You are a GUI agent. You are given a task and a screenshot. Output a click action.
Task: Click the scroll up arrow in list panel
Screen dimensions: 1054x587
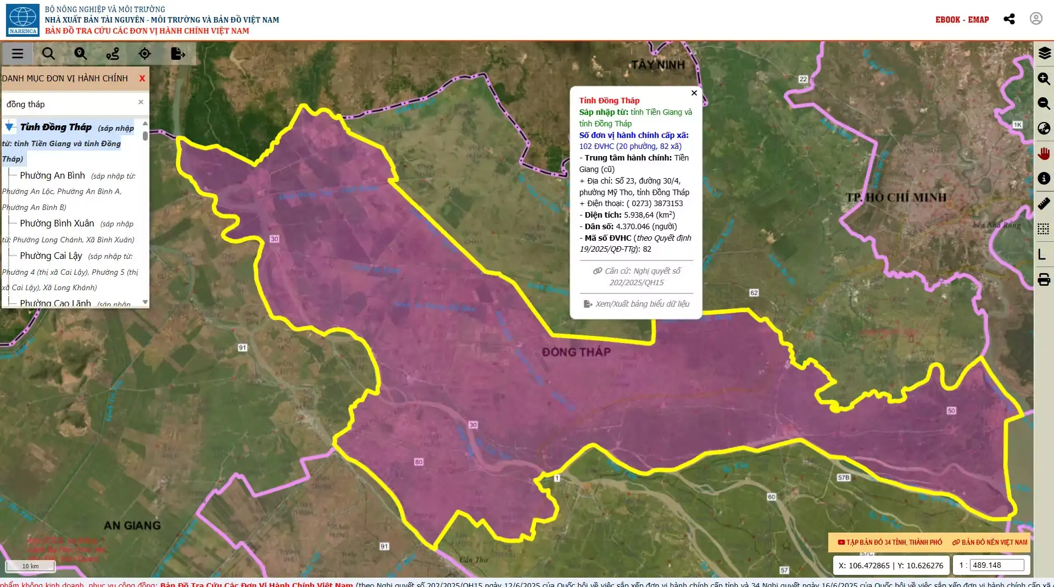145,123
